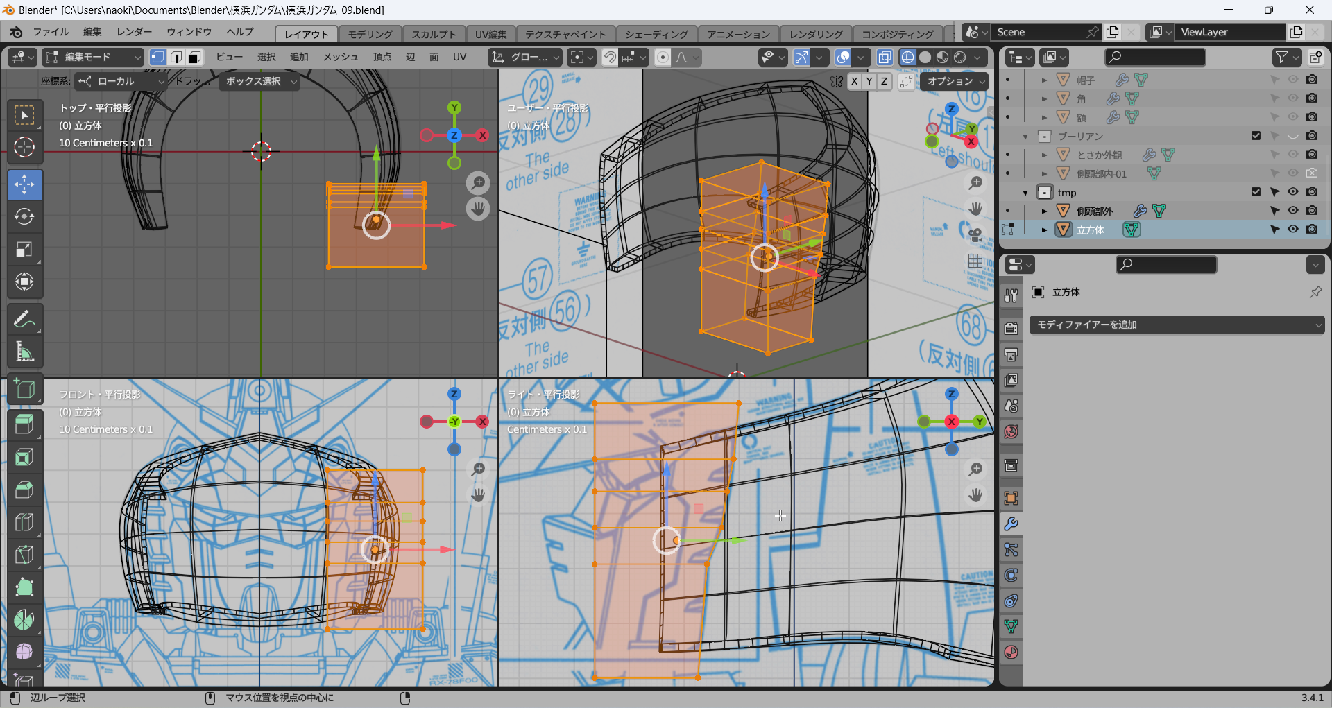Select the Move tool in left toolbar

click(24, 184)
